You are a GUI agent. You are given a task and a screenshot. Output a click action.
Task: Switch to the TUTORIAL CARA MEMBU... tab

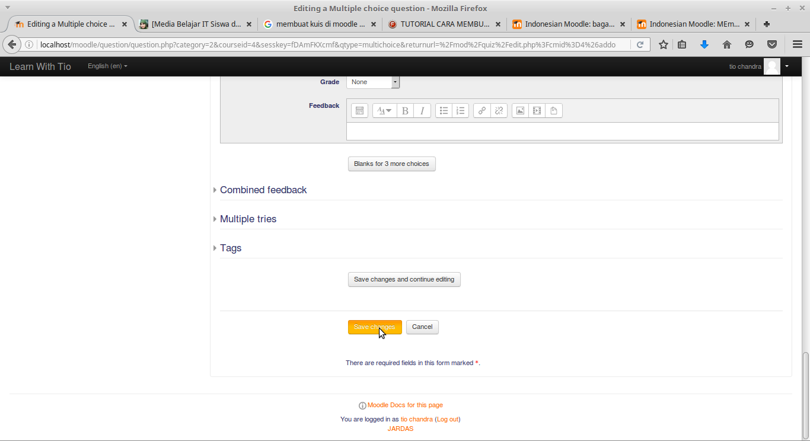point(445,24)
